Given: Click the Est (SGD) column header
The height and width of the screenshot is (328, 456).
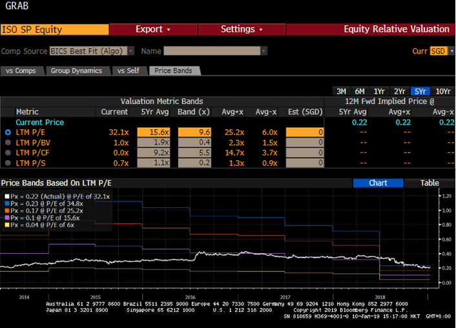Looking at the screenshot, I should (305, 112).
